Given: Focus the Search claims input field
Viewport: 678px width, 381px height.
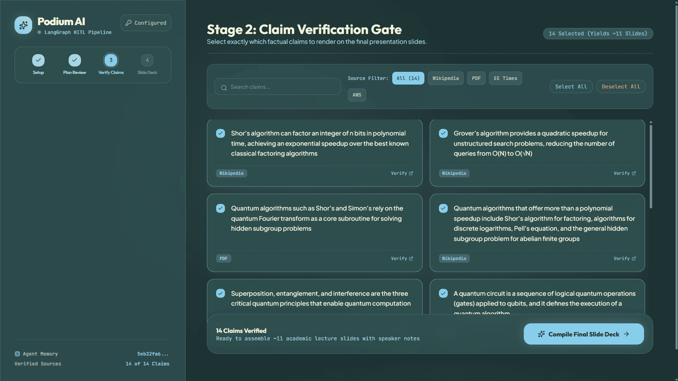Looking at the screenshot, I should (277, 87).
